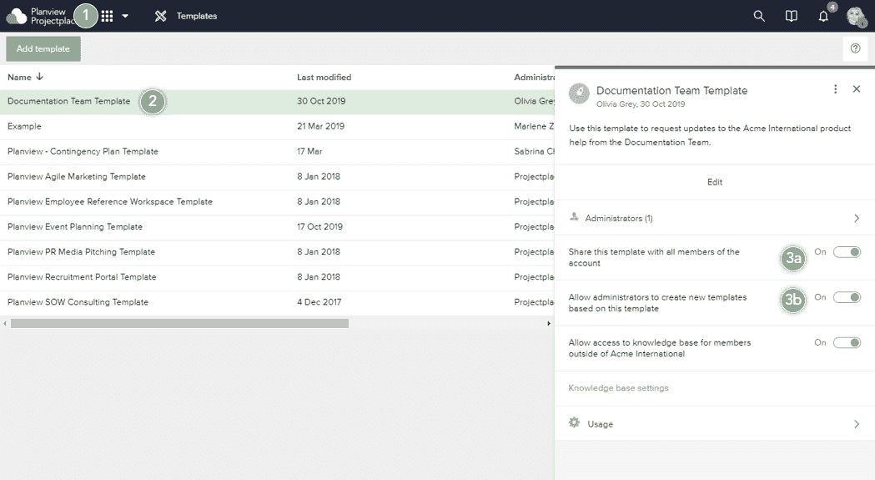
Task: Click the 4 Dec 2017 date cell
Action: point(319,302)
